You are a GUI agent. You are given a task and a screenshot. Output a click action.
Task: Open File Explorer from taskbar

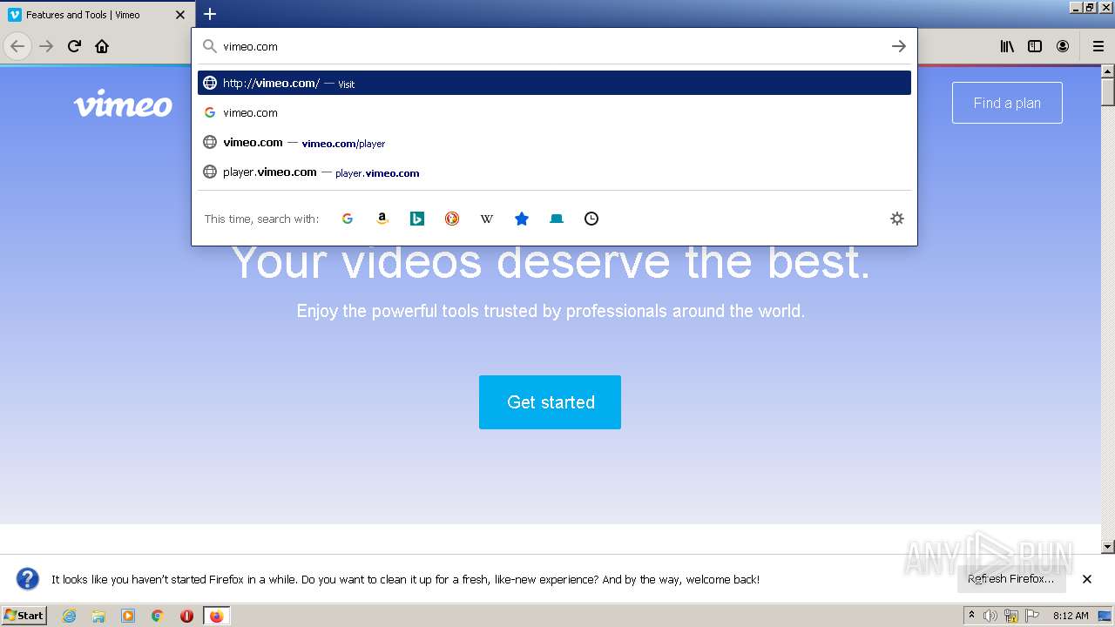pos(98,616)
